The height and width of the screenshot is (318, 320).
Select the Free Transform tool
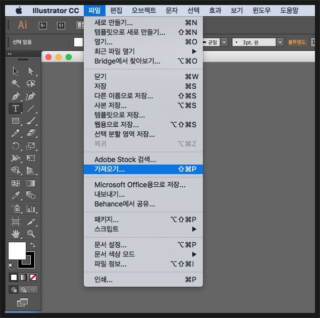pyautogui.click(x=31, y=158)
